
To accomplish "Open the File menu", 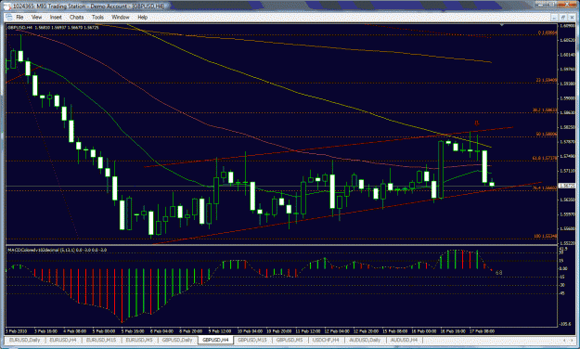I will pyautogui.click(x=19, y=17).
